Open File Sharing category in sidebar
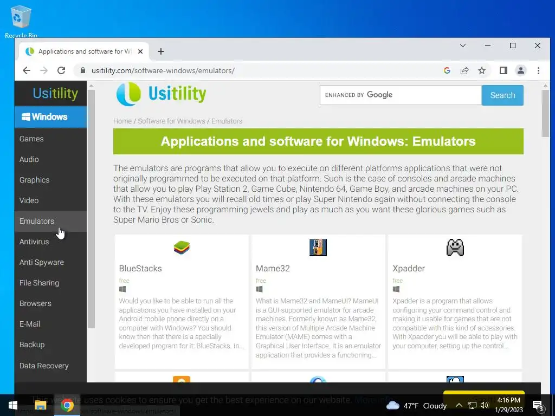 point(50,283)
